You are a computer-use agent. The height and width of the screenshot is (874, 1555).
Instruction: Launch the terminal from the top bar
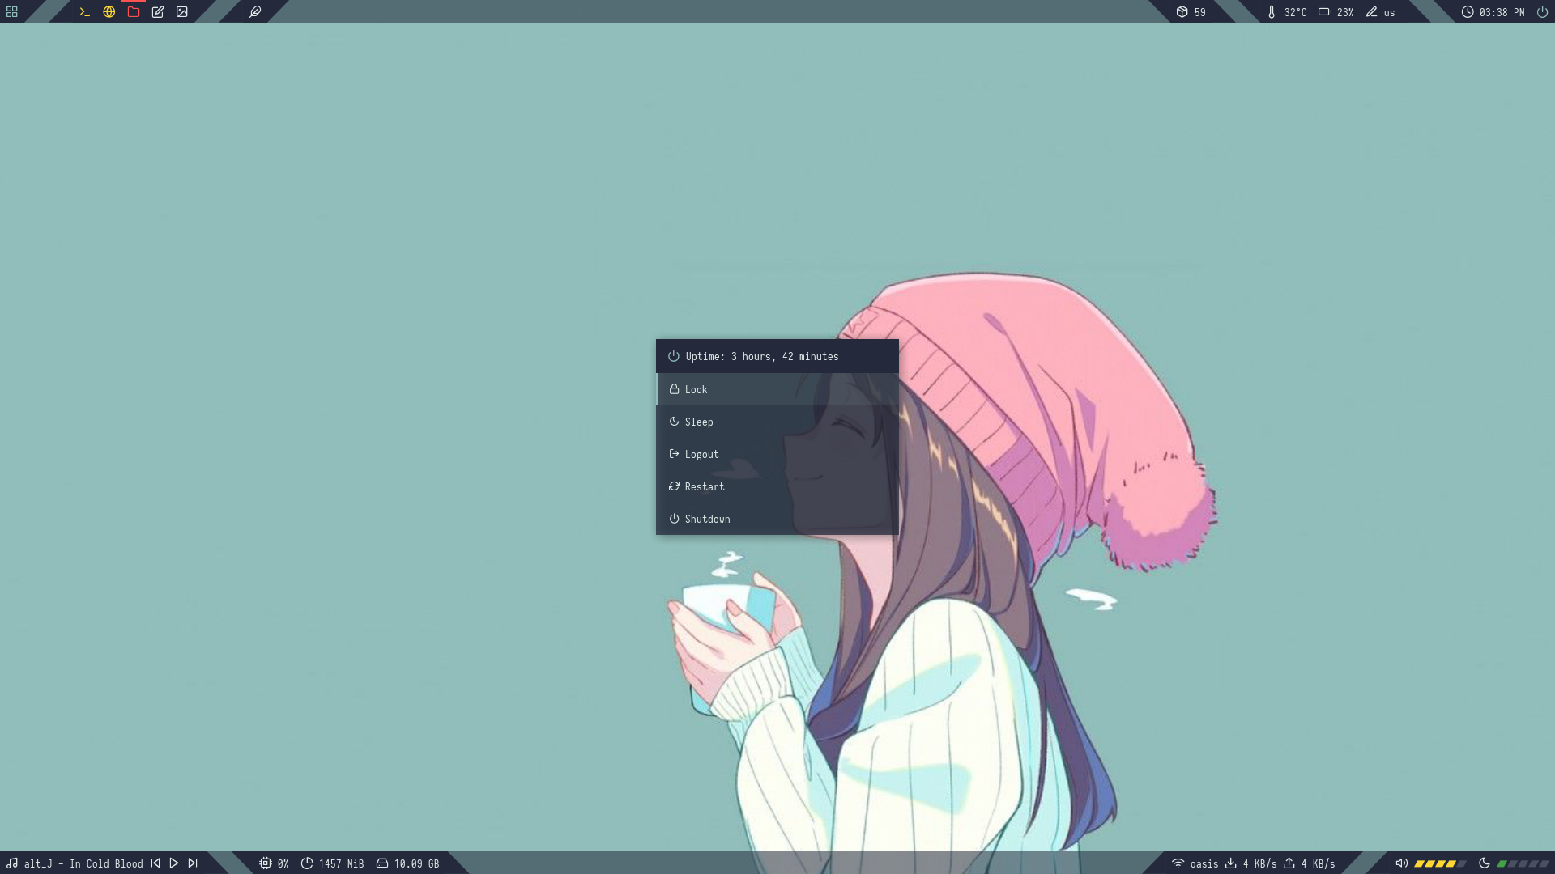tap(84, 12)
